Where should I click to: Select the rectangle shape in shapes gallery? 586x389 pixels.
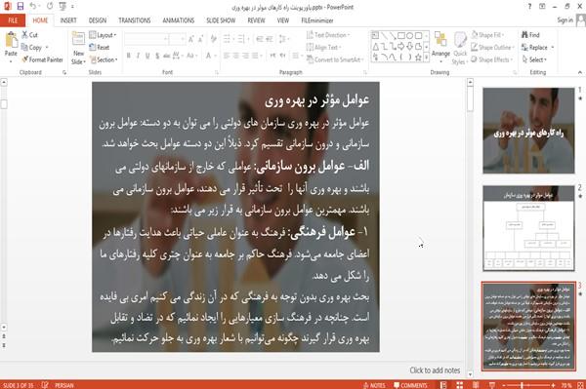(401, 36)
